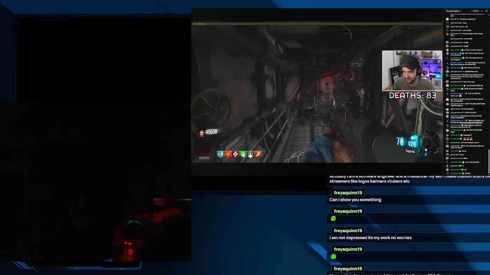Click the Quick Revive blue perk icon
Image resolution: width=490 pixels, height=275 pixels.
point(220,154)
